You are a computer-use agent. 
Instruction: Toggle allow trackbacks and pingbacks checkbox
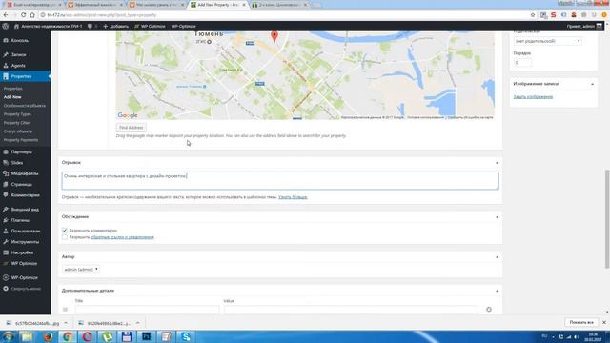[x=65, y=237]
